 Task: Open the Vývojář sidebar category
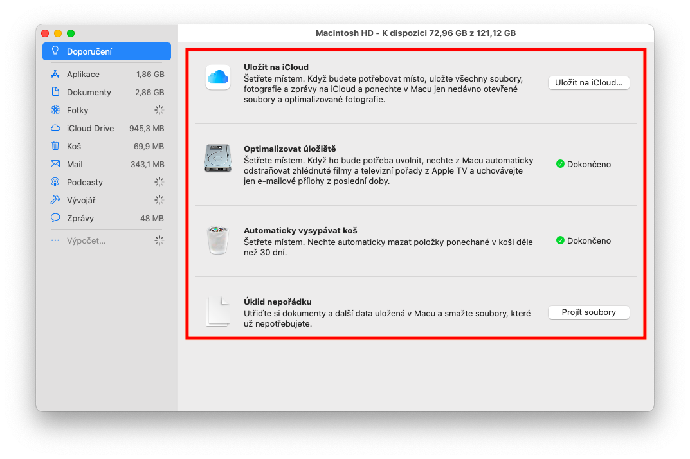click(107, 200)
